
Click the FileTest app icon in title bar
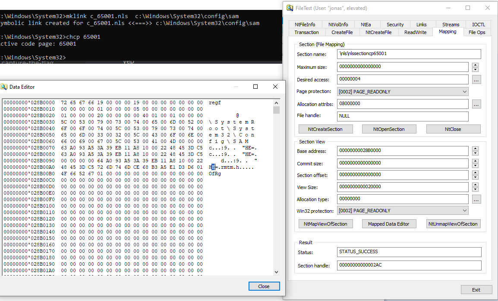290,8
